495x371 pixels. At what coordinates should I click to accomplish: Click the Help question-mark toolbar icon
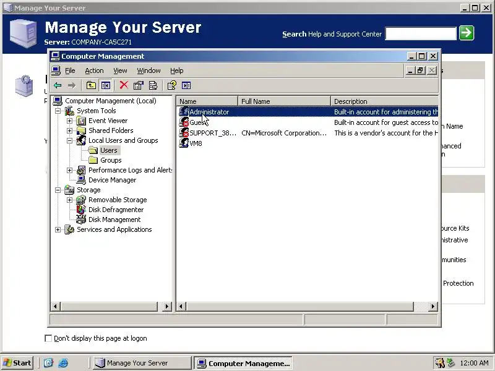(172, 85)
